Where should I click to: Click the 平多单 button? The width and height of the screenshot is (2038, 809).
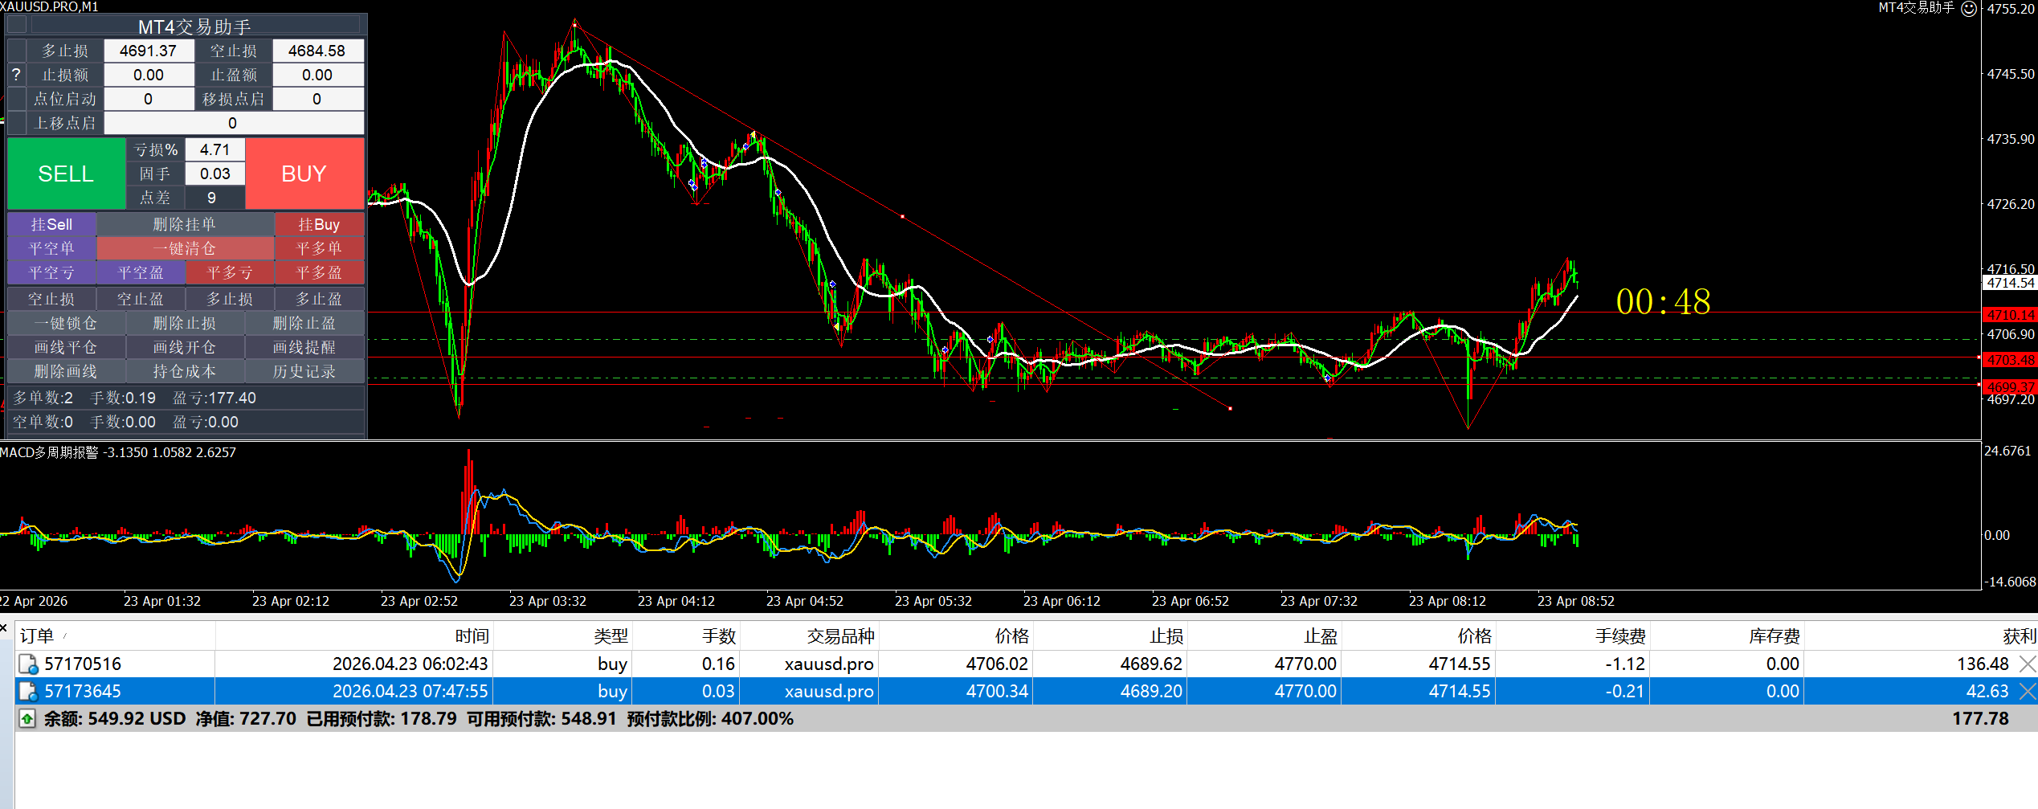(x=320, y=249)
